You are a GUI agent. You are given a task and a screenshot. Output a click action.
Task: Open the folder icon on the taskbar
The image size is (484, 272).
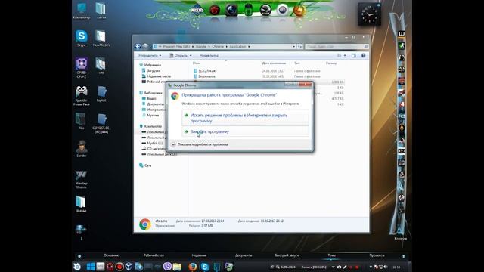click(177, 267)
